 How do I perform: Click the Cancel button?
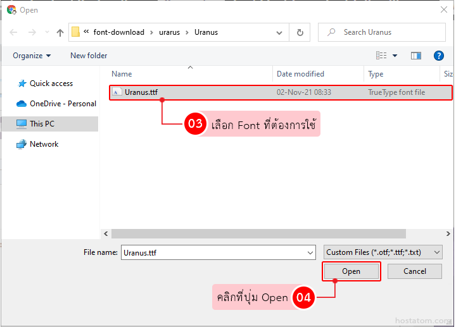[415, 271]
